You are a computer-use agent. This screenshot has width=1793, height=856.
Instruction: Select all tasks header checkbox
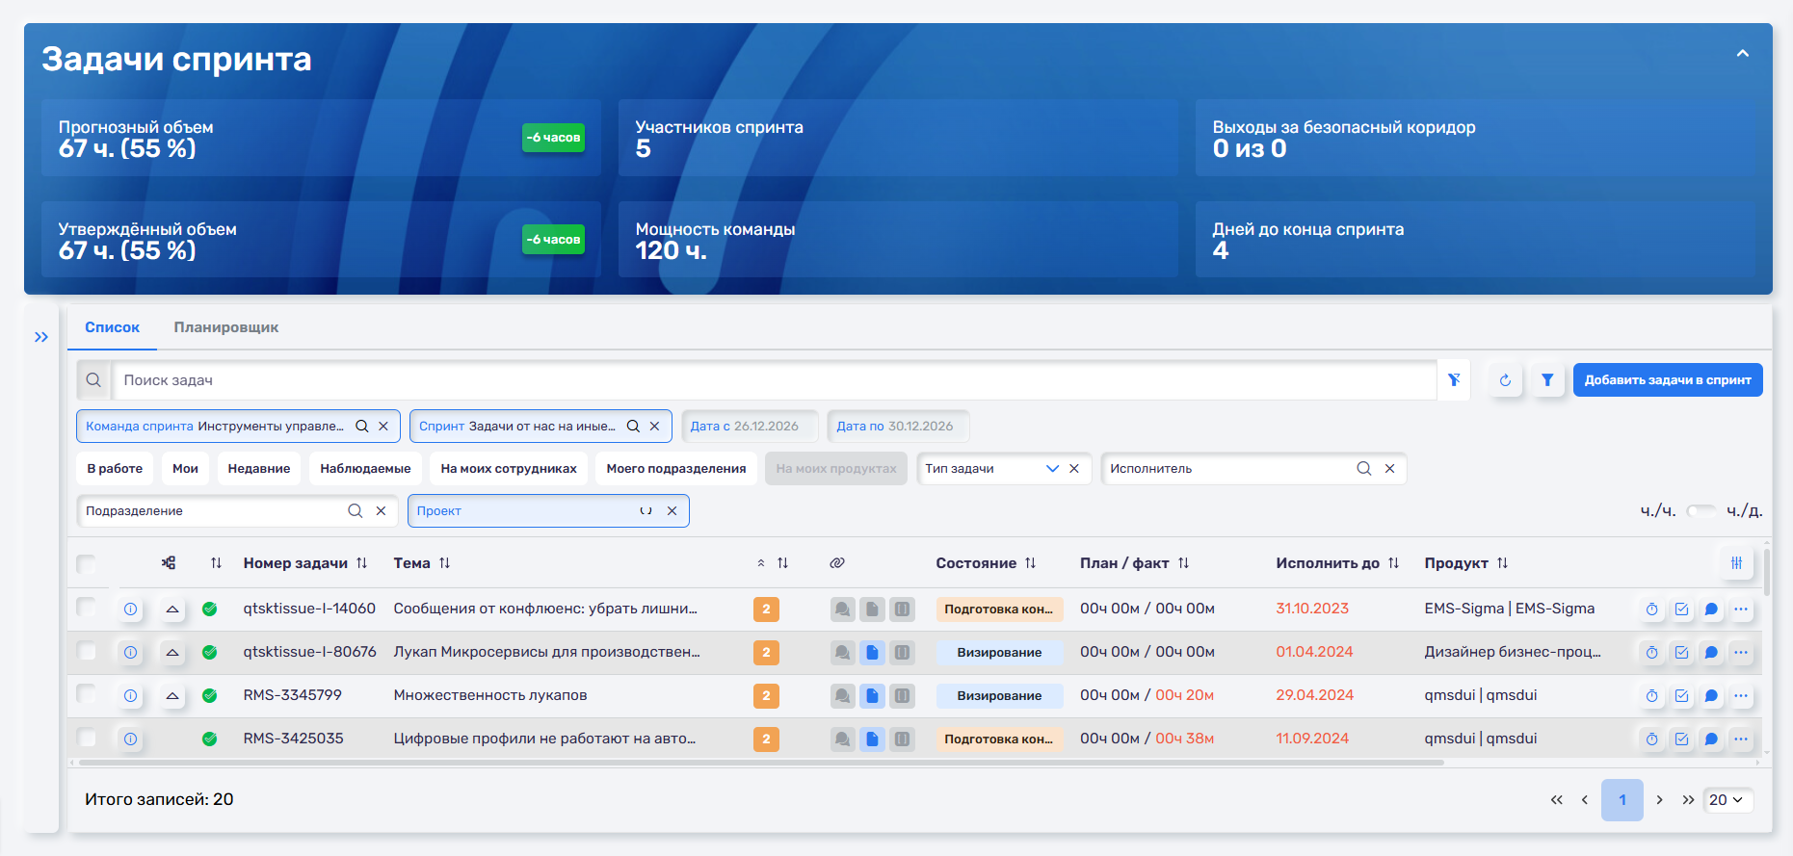click(x=87, y=564)
